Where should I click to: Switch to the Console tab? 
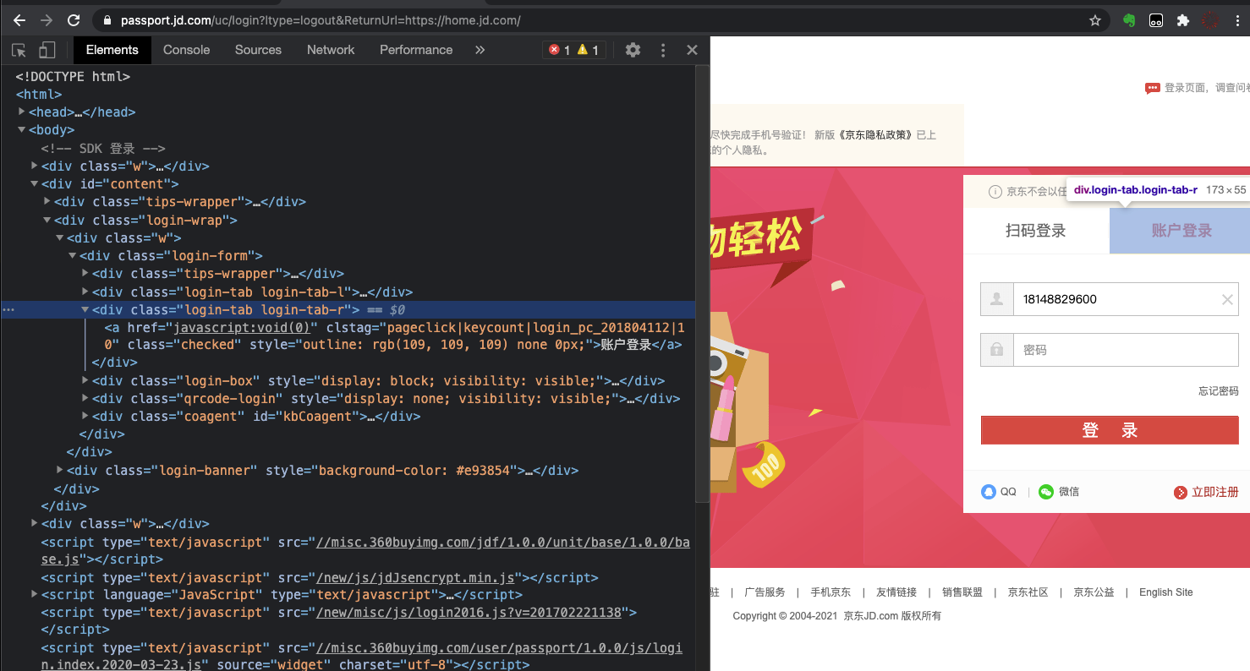pyautogui.click(x=186, y=50)
